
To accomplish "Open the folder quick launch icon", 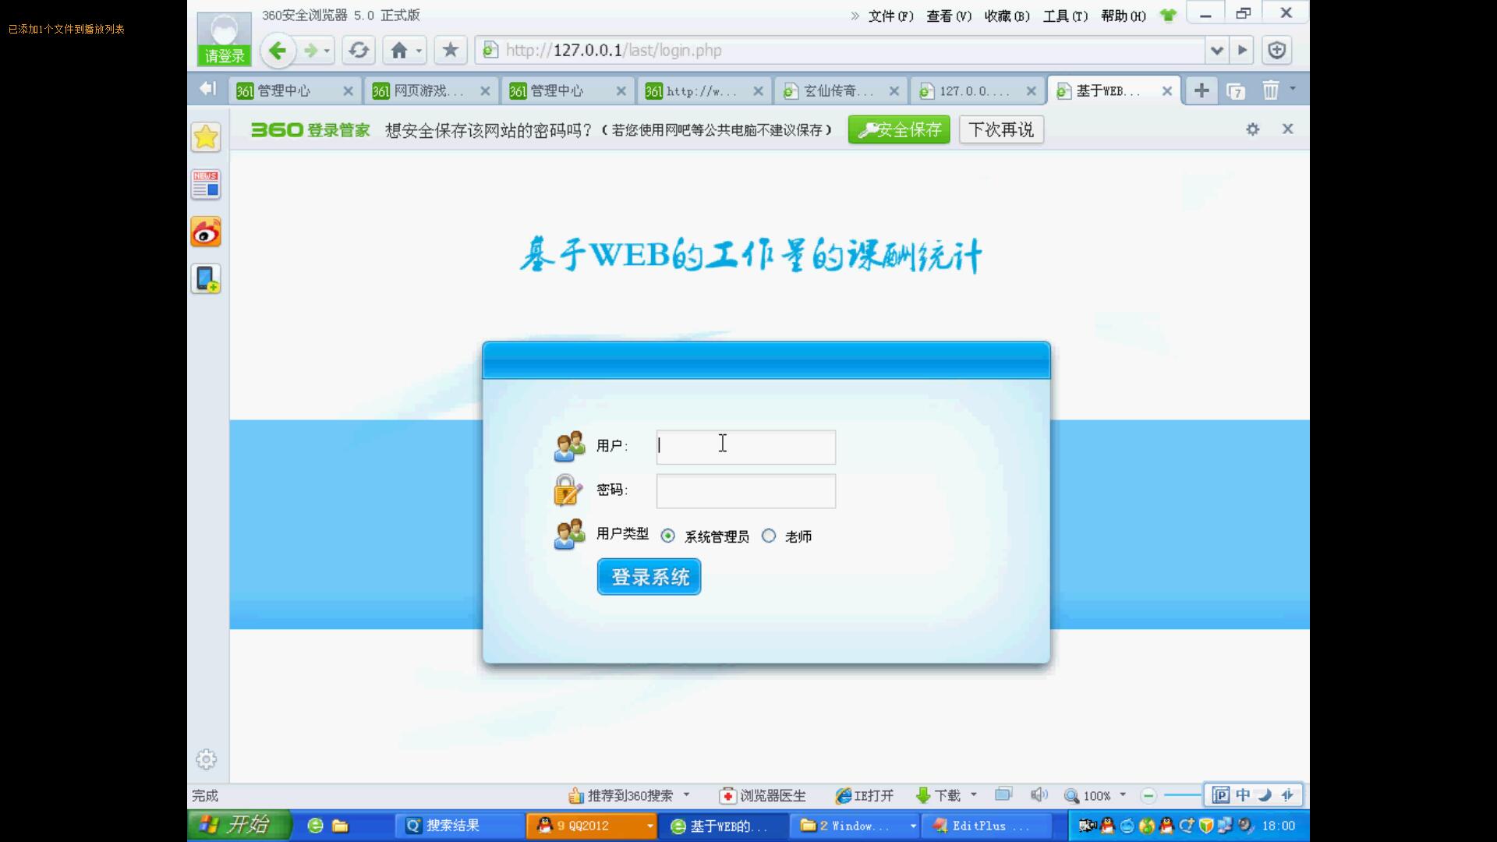I will pos(340,826).
